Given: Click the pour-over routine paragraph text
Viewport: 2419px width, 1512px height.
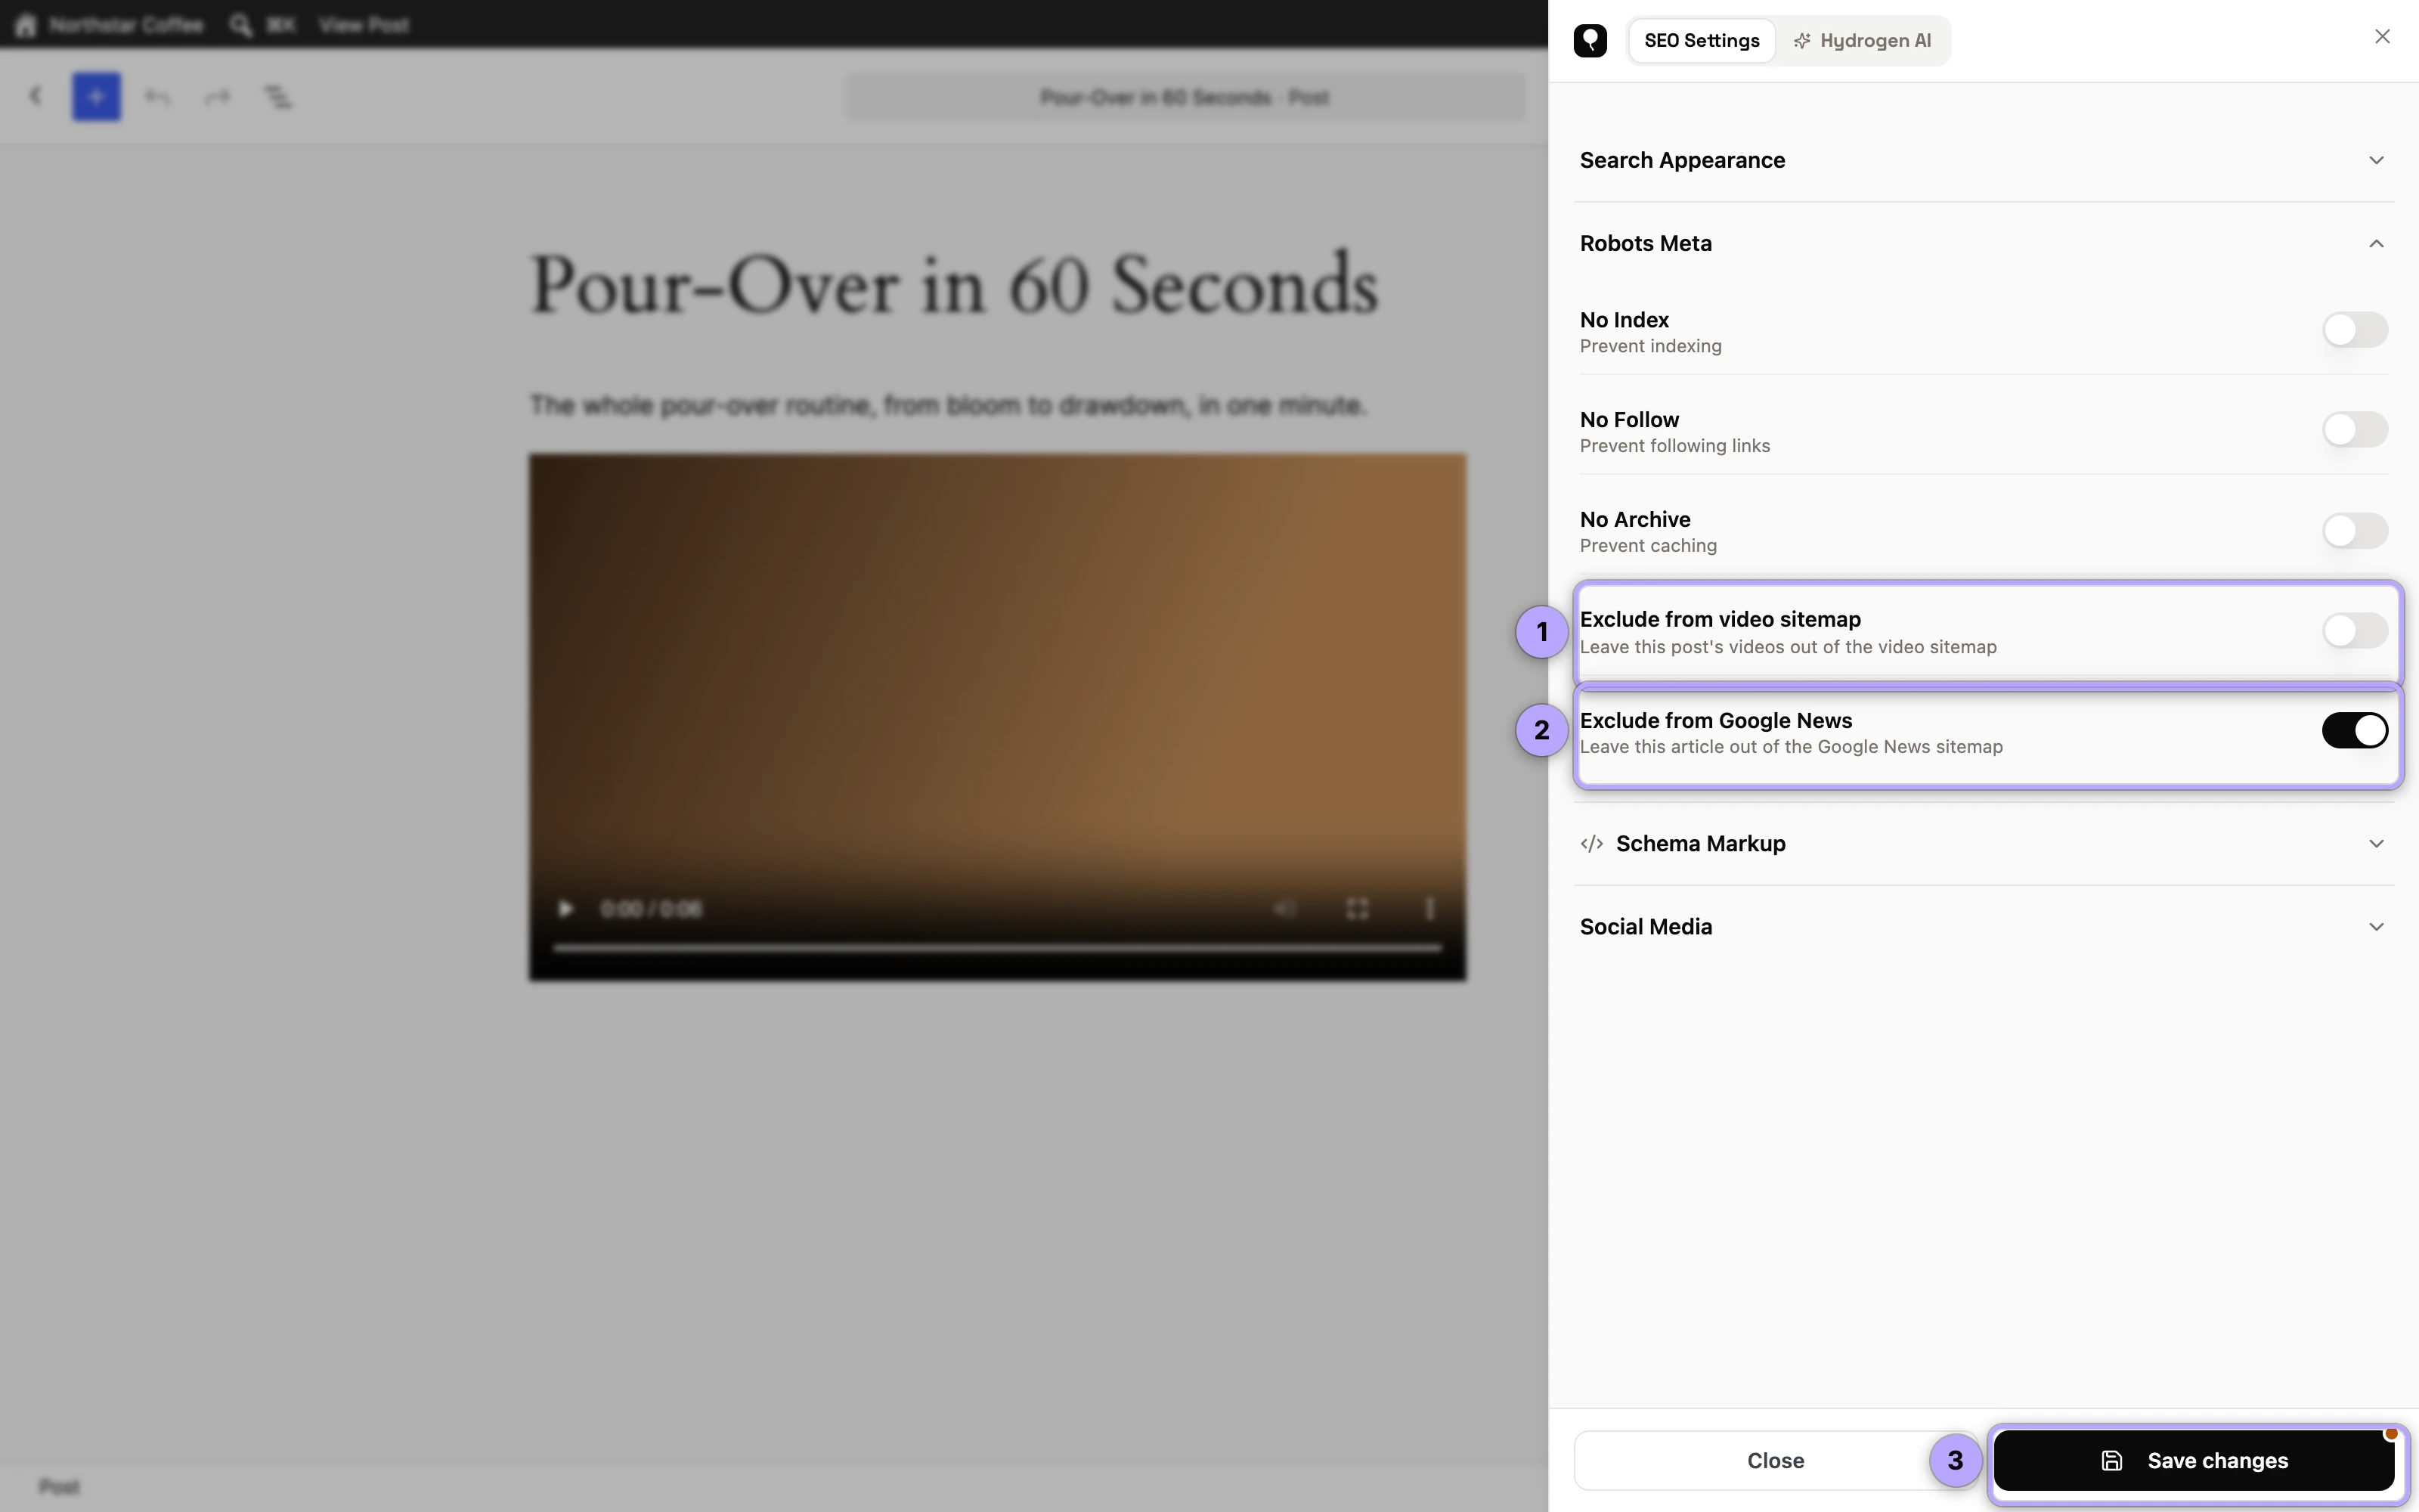Looking at the screenshot, I should tap(948, 405).
